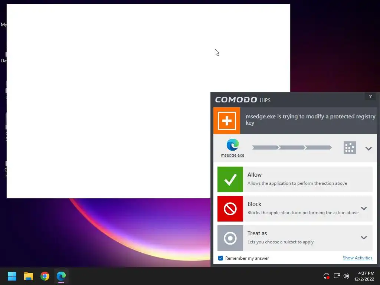Click the red Block prohibition icon
This screenshot has height=285, width=380.
tap(230, 209)
